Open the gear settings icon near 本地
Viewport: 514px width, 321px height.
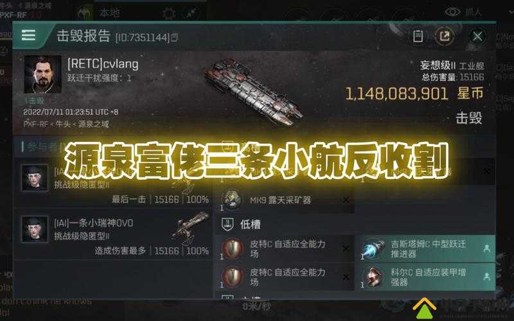tap(169, 13)
